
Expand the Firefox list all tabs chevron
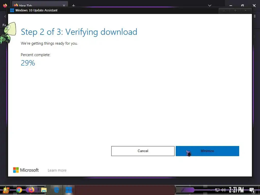(x=209, y=6)
